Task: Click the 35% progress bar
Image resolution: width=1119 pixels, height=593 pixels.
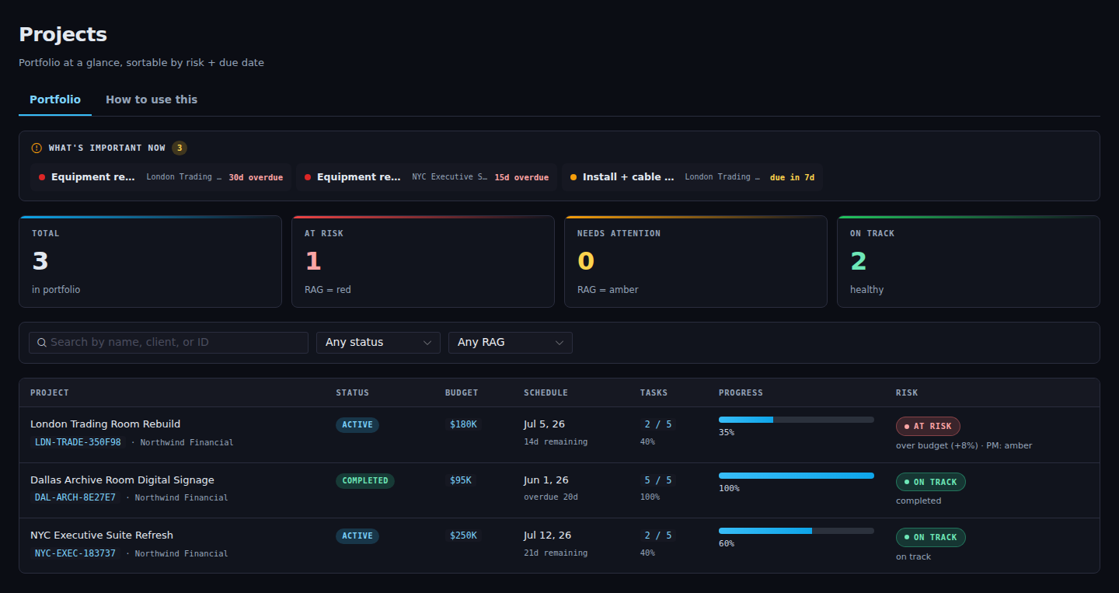Action: click(x=797, y=420)
